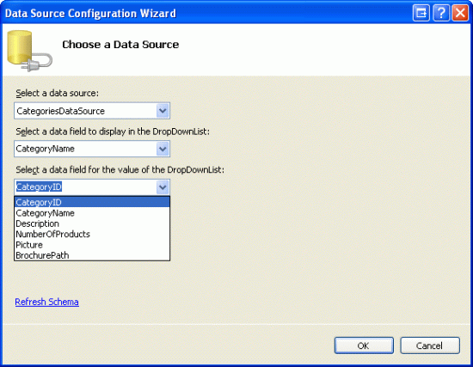This screenshot has height=367, width=473.
Task: Pick Description from the dropdown list
Action: click(x=92, y=223)
